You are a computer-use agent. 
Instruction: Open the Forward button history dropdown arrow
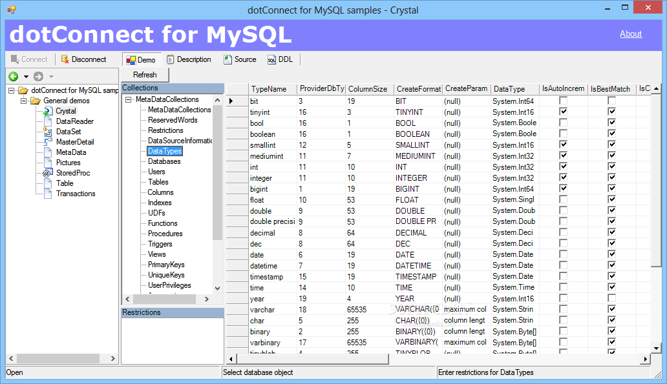(51, 77)
